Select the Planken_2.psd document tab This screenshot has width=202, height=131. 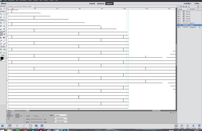(21, 7)
